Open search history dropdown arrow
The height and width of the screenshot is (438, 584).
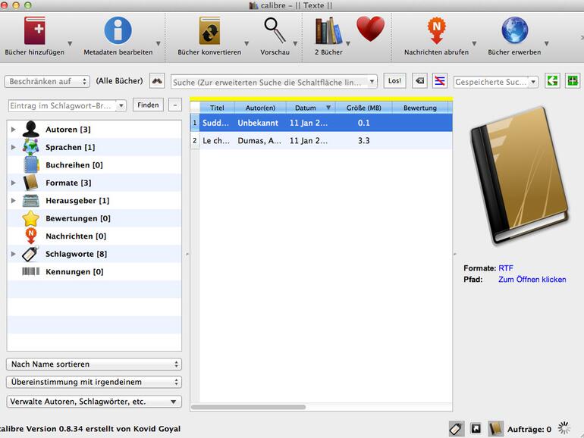[x=372, y=82]
